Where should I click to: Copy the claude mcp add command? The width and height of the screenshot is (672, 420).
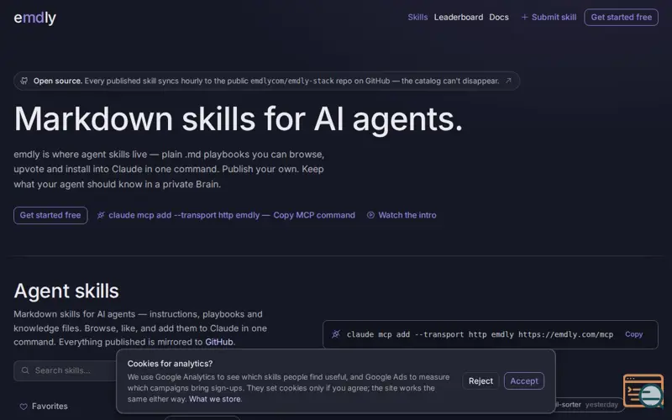tap(633, 334)
